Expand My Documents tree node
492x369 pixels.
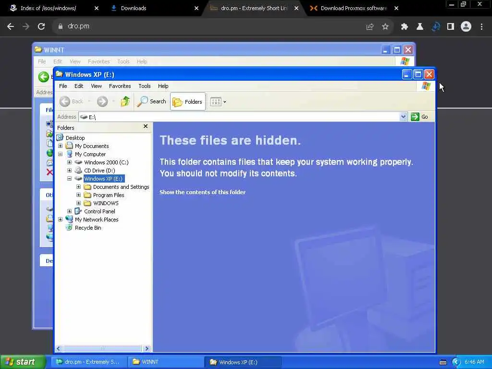60,146
